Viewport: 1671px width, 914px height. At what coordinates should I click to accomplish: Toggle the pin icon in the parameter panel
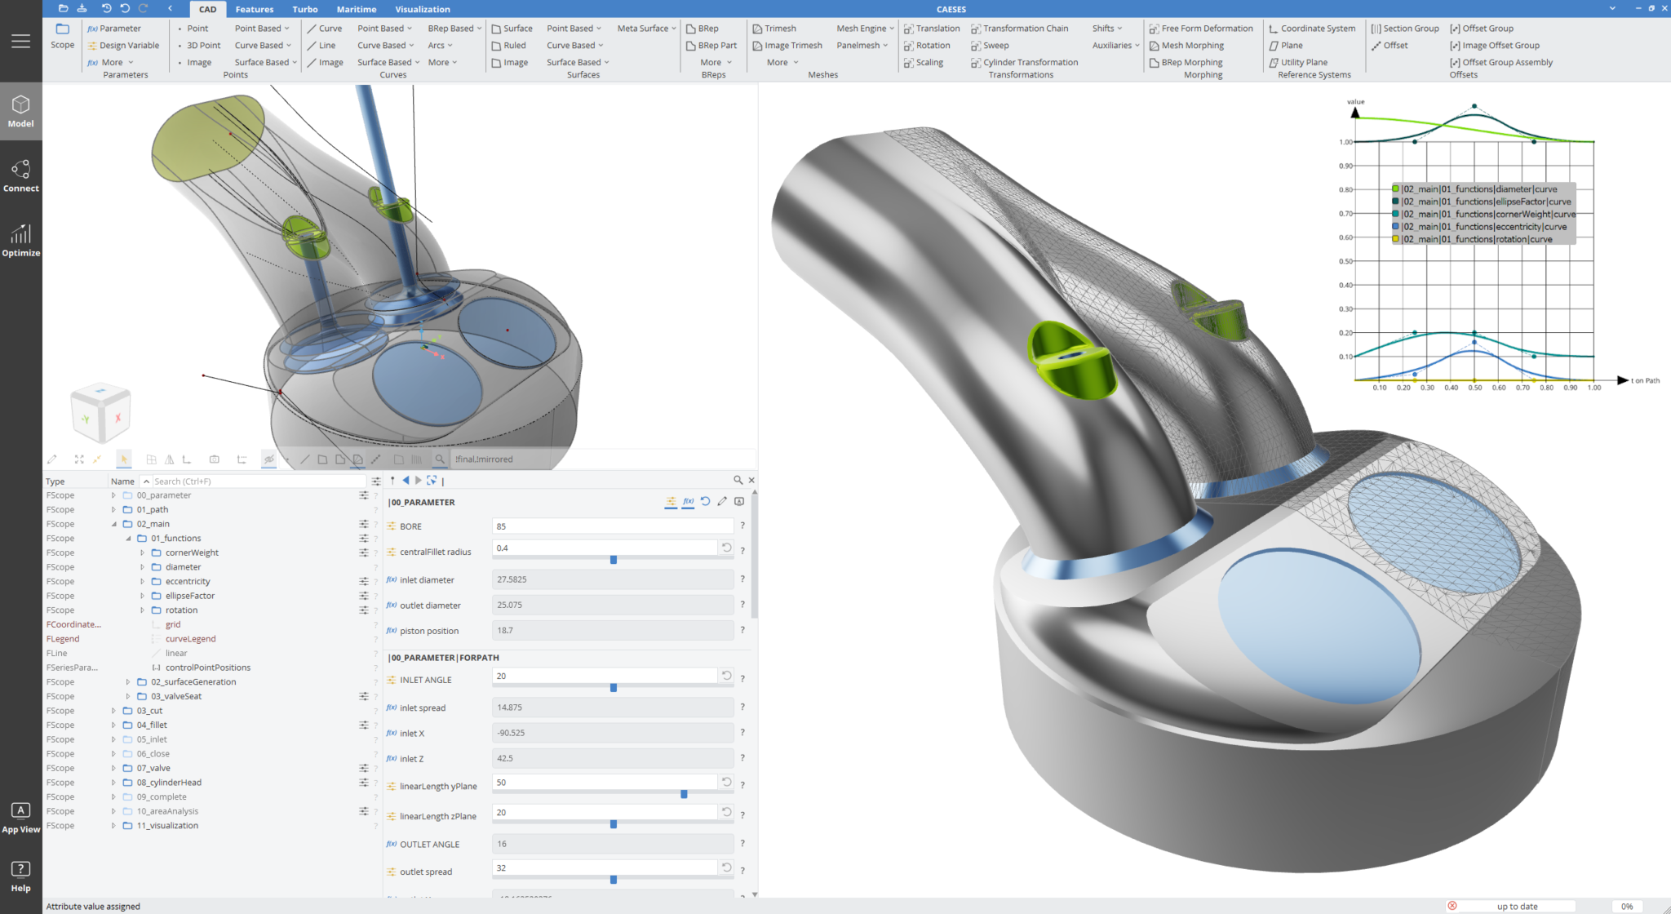pyautogui.click(x=392, y=480)
